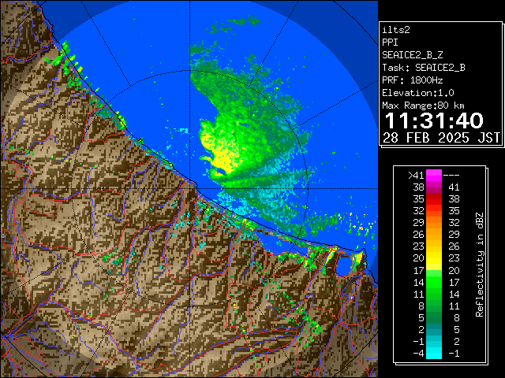This screenshot has width=505, height=378.
Task: Pick the dark green swatch for 5–8 dBZ
Action: pos(434,317)
